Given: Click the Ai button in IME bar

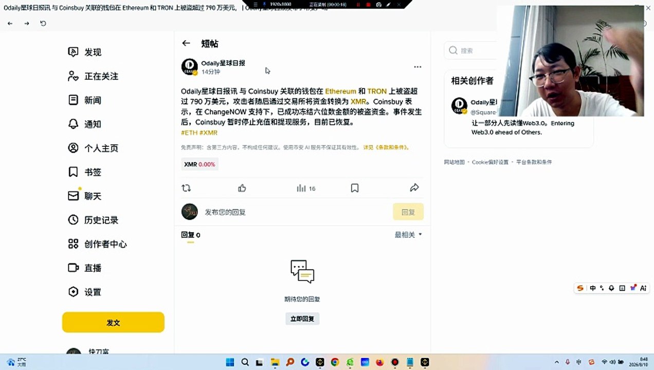Looking at the screenshot, I should 643,288.
